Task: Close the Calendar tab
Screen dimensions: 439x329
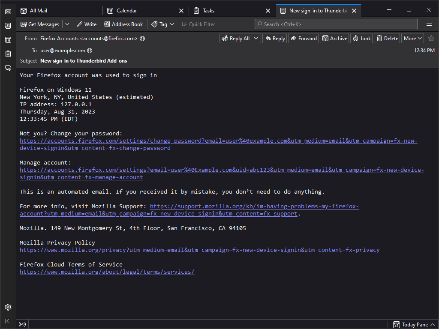Action: (x=181, y=11)
